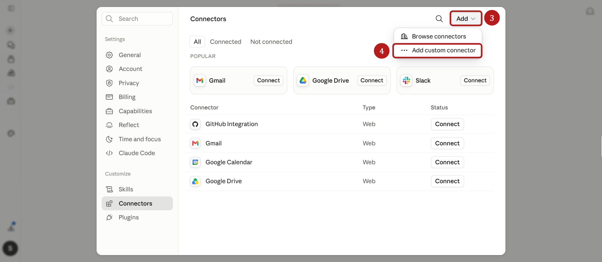
Task: Toggle the sidebar icon in the background window
Action: [x=11, y=8]
